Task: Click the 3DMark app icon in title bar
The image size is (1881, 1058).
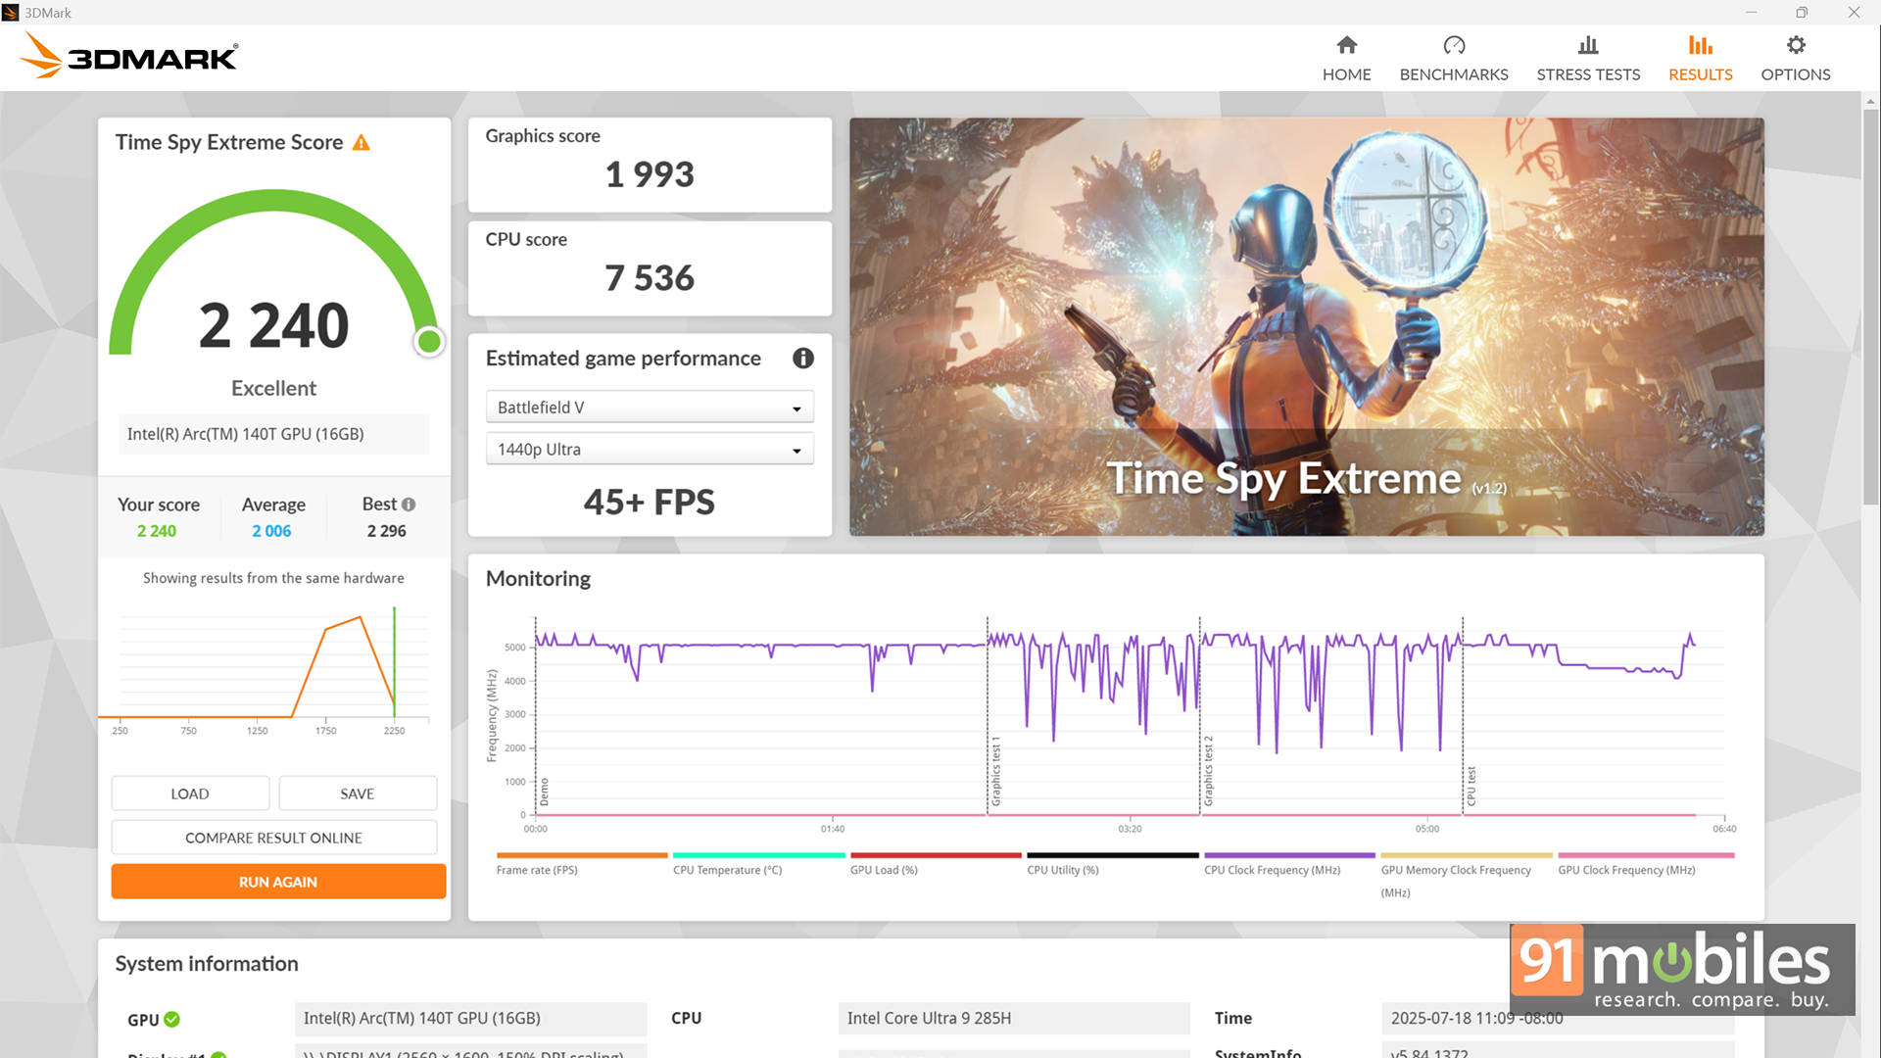Action: pos(11,13)
